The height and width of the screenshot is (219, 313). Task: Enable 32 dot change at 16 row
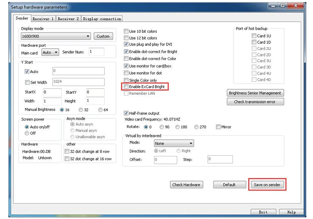(67, 159)
